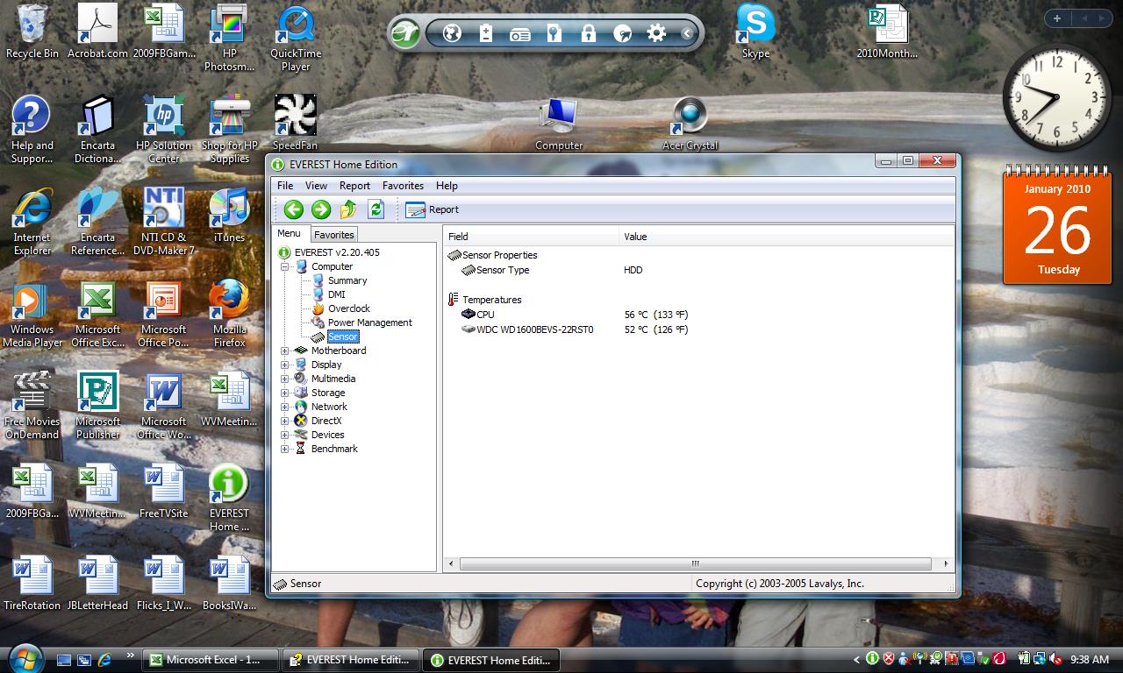Open the TireRotation Word document

pyautogui.click(x=32, y=583)
